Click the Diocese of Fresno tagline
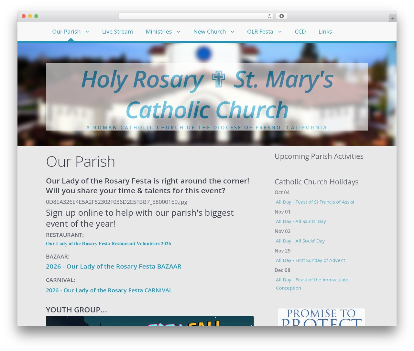The image size is (414, 351). click(207, 128)
